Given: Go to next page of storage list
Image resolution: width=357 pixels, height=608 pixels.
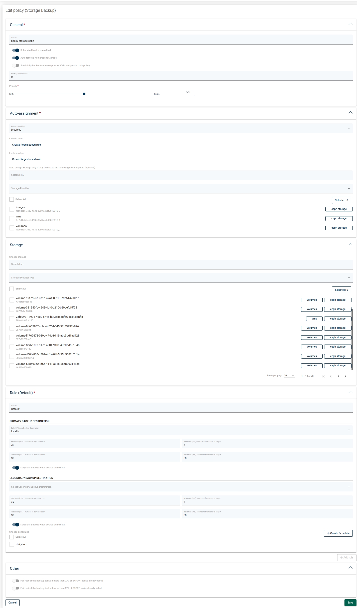Looking at the screenshot, I should point(338,376).
